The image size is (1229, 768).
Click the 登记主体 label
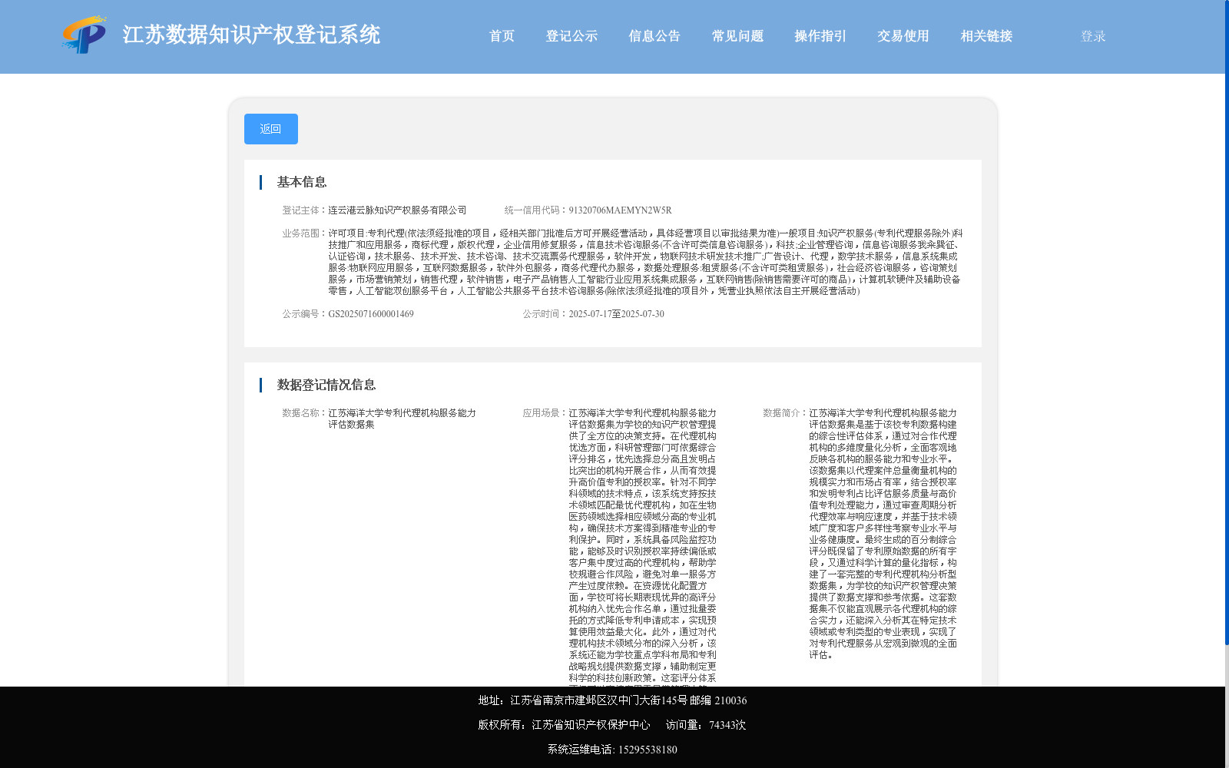[x=305, y=210]
